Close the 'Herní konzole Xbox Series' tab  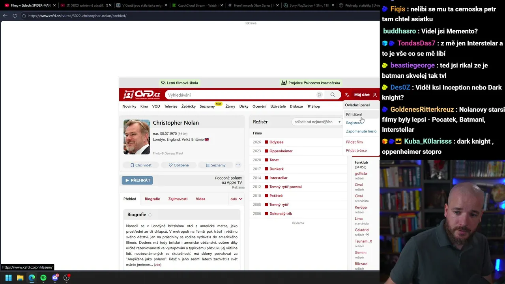pyautogui.click(x=277, y=6)
